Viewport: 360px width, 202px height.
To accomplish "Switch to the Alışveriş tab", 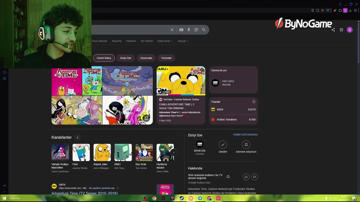I will pyautogui.click(x=117, y=41).
